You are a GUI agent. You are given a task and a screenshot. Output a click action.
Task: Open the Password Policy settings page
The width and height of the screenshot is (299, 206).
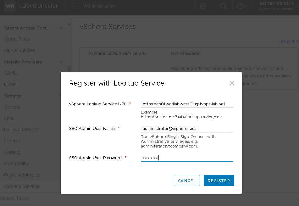coord(21,129)
